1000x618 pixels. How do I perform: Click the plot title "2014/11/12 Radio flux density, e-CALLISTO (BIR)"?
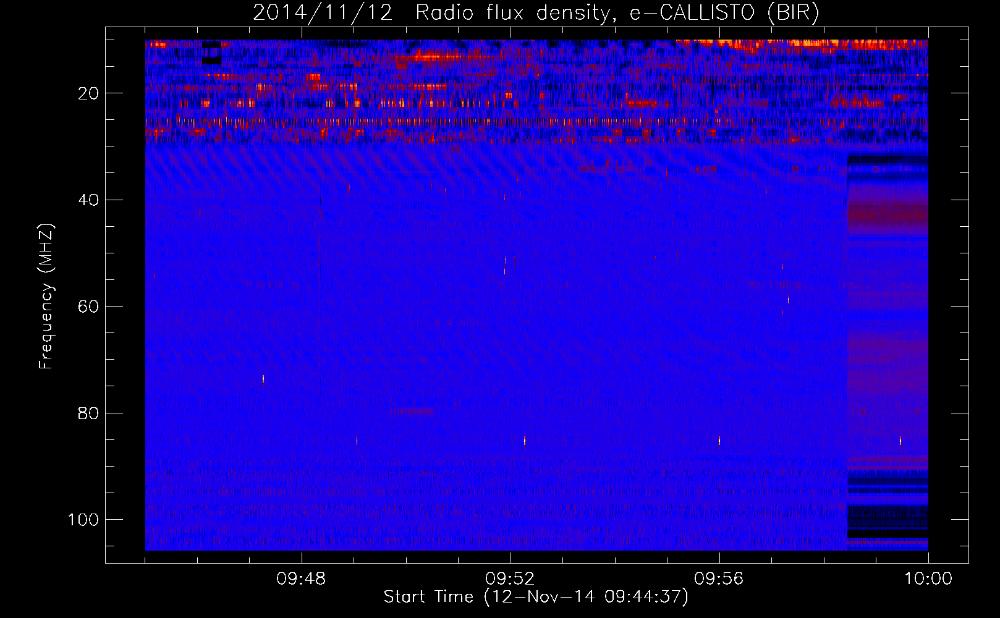[536, 13]
